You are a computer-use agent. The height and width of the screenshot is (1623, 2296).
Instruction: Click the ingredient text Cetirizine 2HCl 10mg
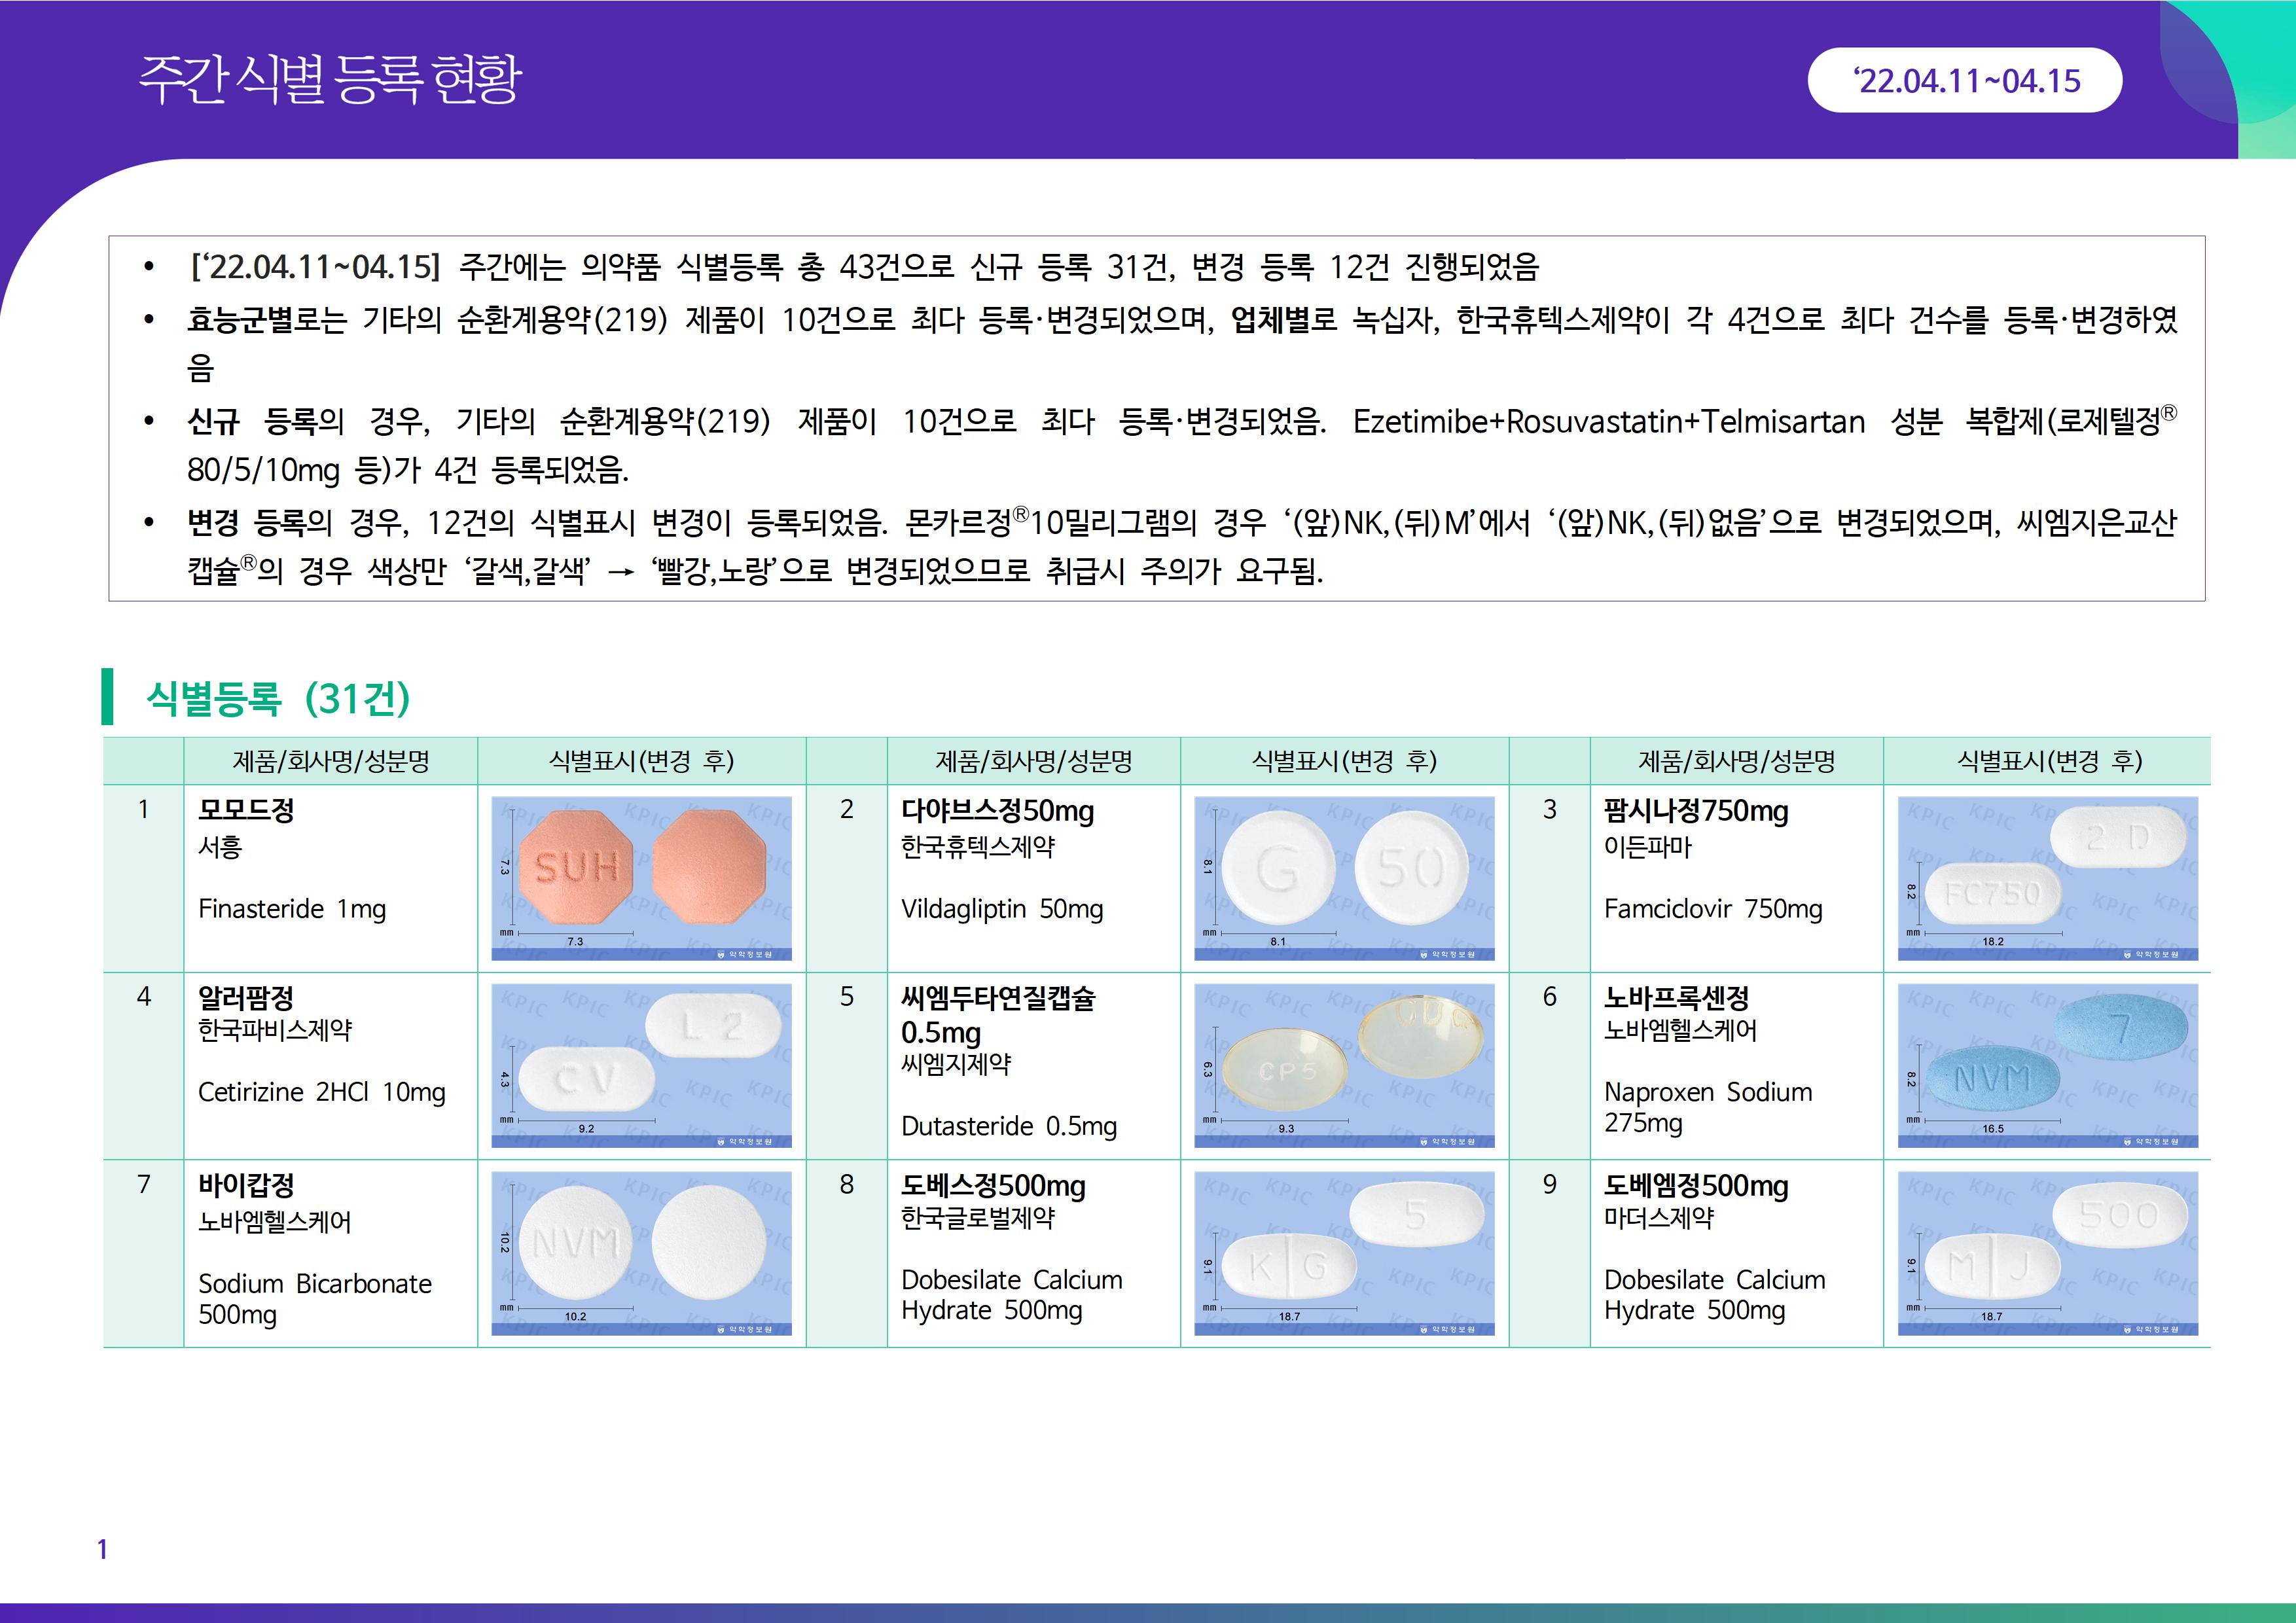point(321,1092)
